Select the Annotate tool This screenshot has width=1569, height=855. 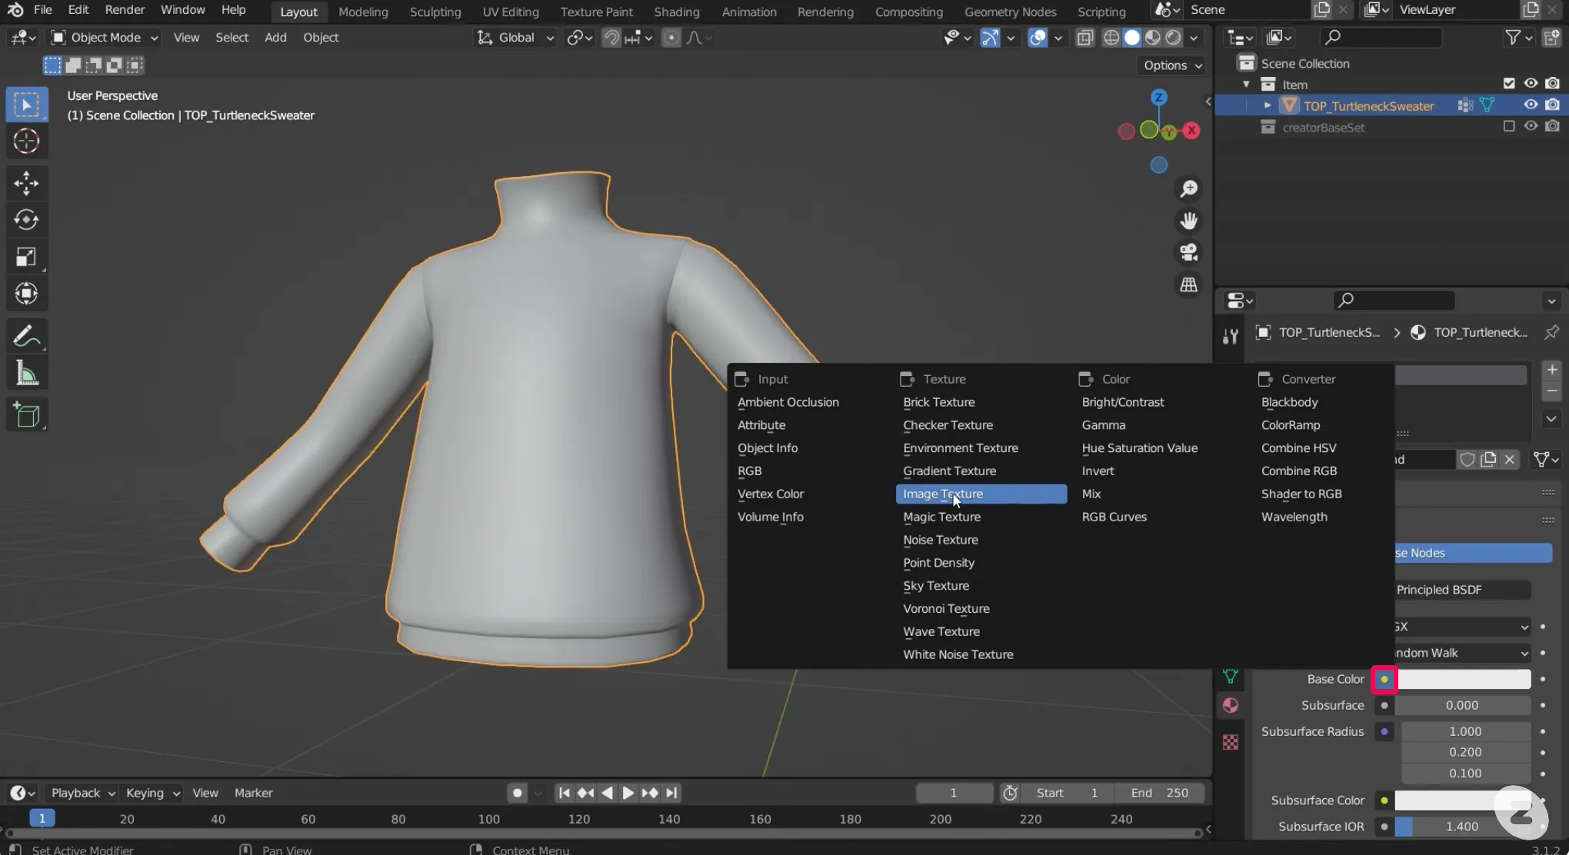(x=27, y=336)
